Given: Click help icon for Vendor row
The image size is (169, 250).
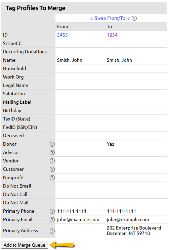Looking at the screenshot, I should tap(52, 161).
